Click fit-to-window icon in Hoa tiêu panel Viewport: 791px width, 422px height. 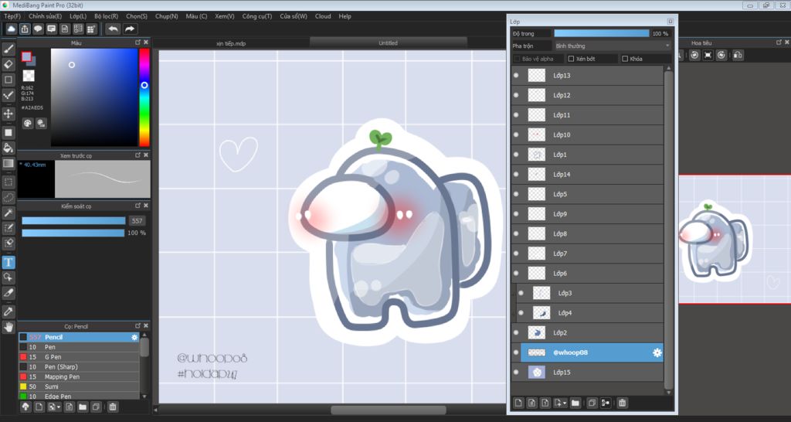point(708,55)
